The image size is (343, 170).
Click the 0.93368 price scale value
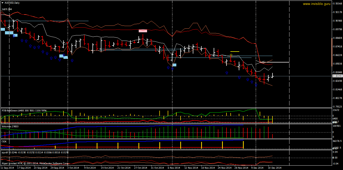(x=337, y=3)
